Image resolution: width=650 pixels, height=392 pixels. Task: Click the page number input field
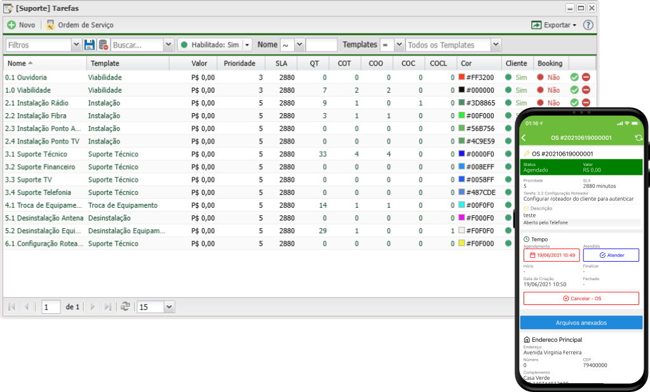point(51,307)
